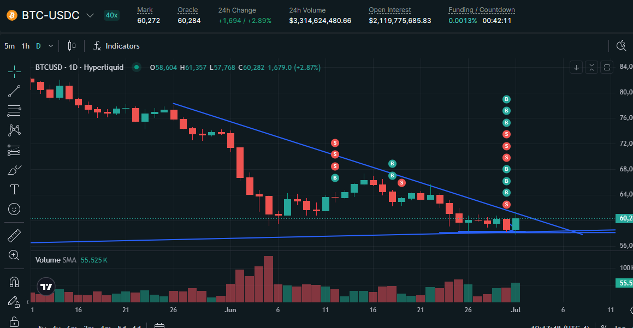
Task: Click the Funding / Countdown label
Action: click(x=482, y=10)
